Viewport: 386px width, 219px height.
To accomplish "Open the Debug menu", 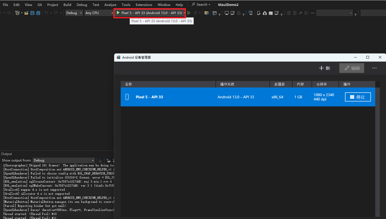I will pyautogui.click(x=82, y=5).
